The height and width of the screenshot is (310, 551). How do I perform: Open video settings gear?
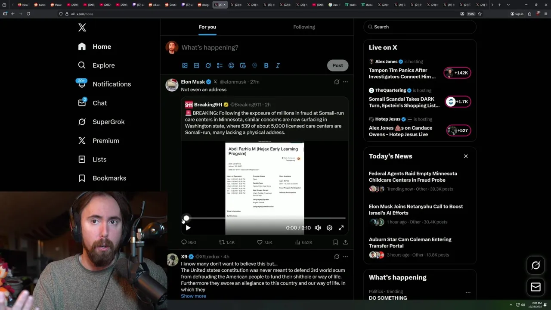[x=329, y=228]
